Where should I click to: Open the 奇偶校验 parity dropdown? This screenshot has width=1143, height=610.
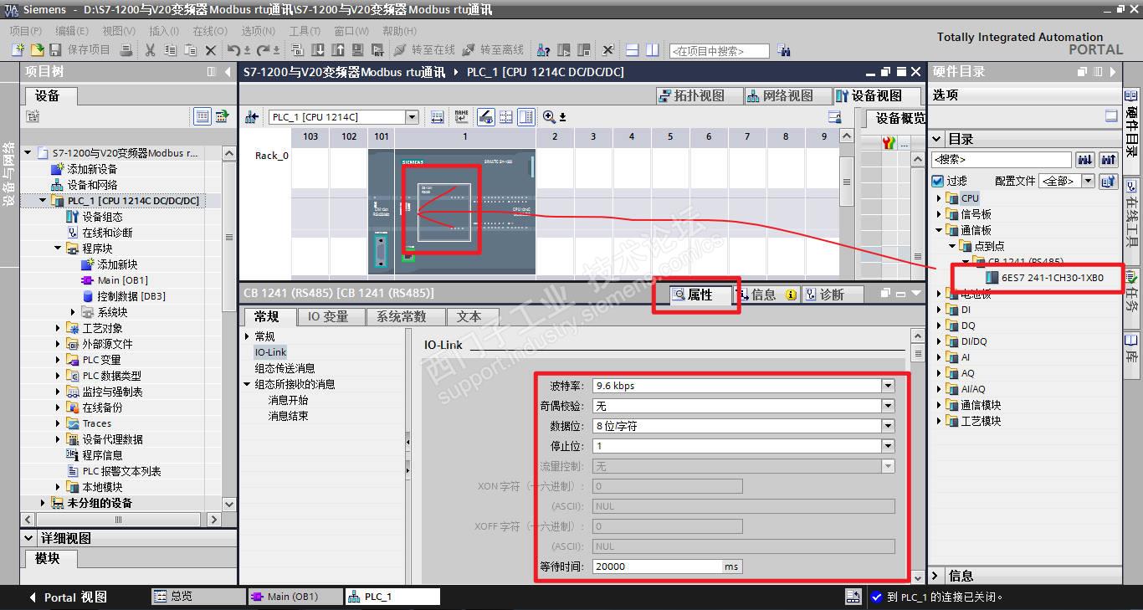click(888, 406)
